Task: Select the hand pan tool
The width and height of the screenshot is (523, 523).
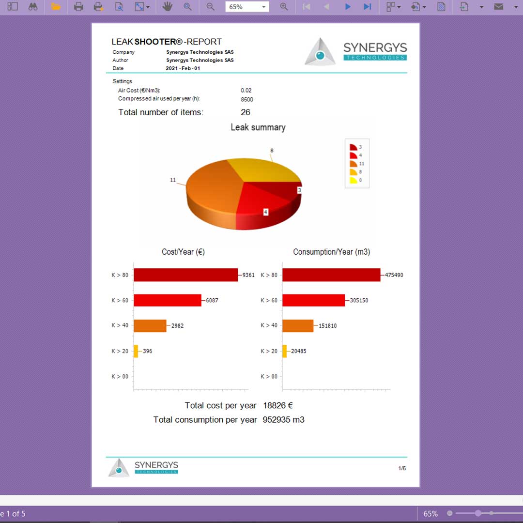Action: click(167, 7)
